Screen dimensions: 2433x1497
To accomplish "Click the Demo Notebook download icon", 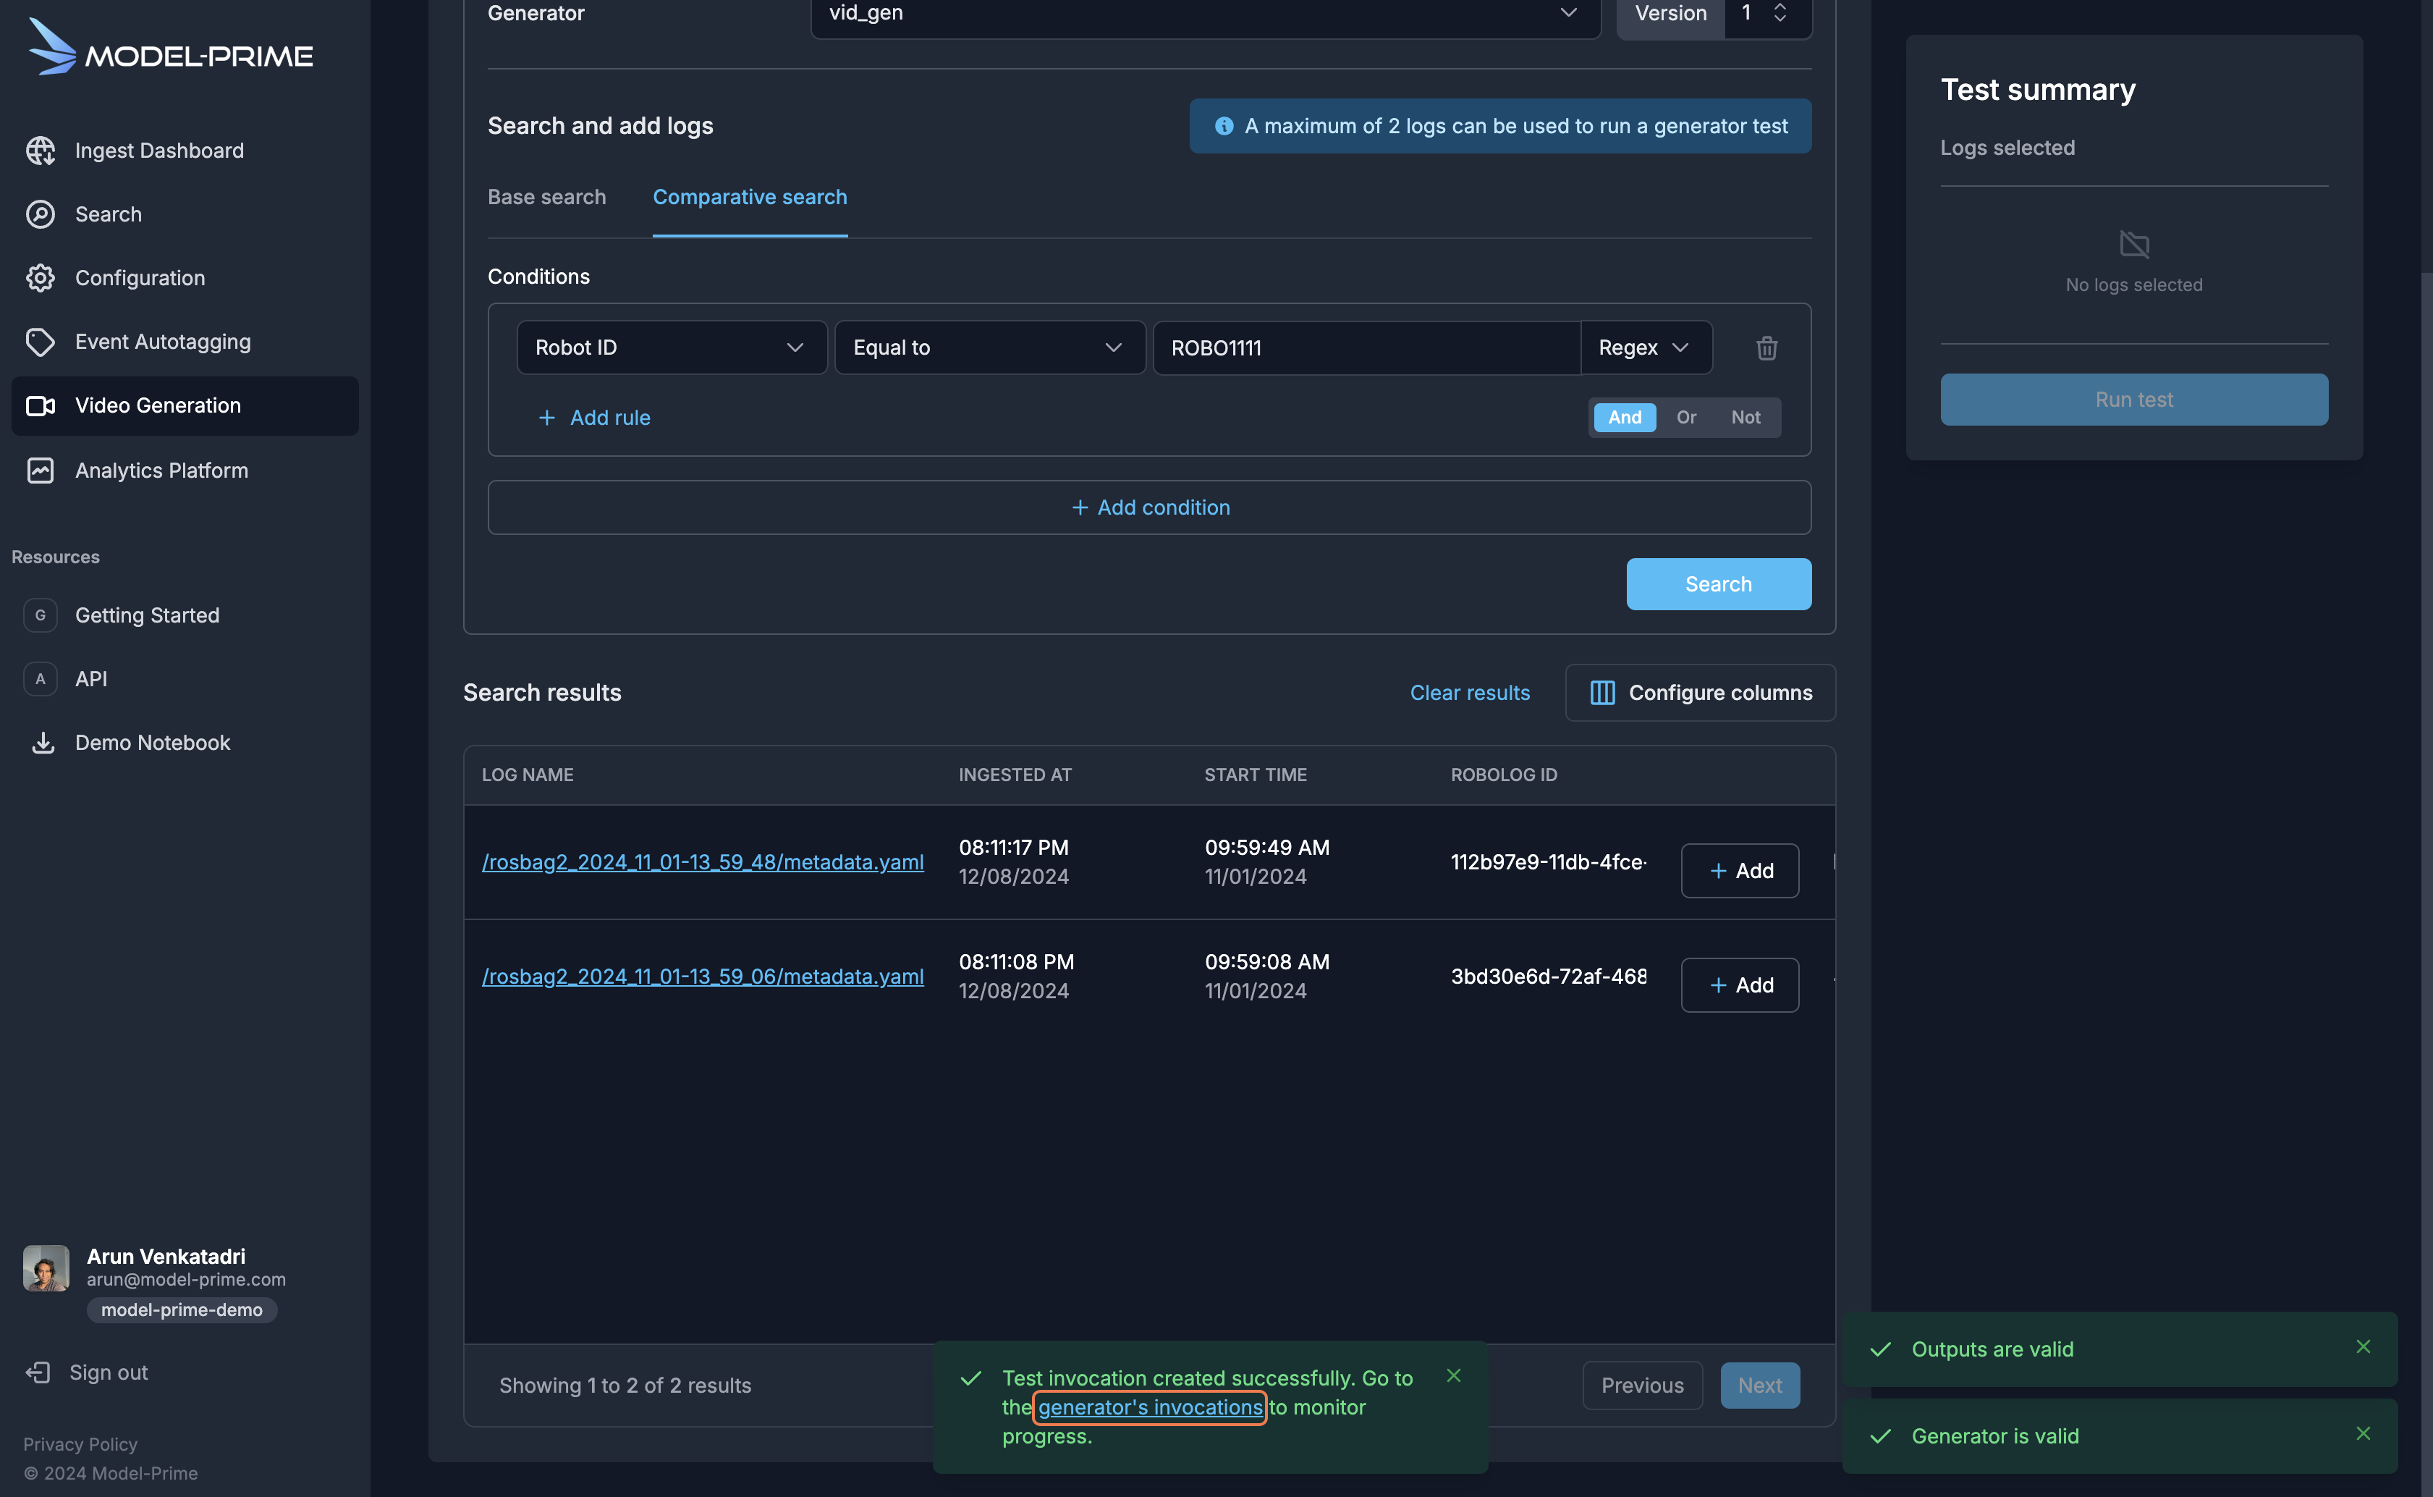I will tap(43, 743).
